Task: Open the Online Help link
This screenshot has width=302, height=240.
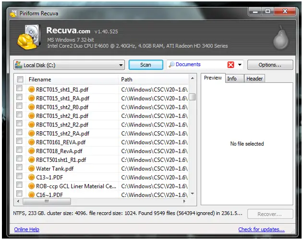Action: (x=26, y=229)
